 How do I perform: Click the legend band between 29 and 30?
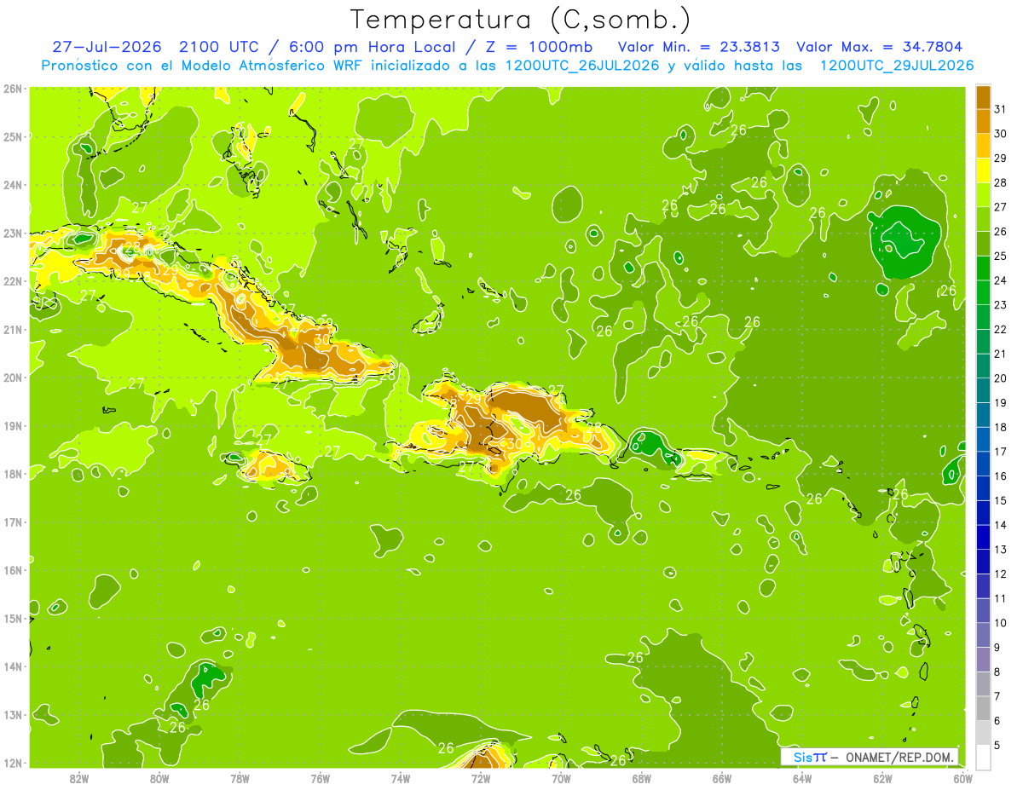point(983,146)
